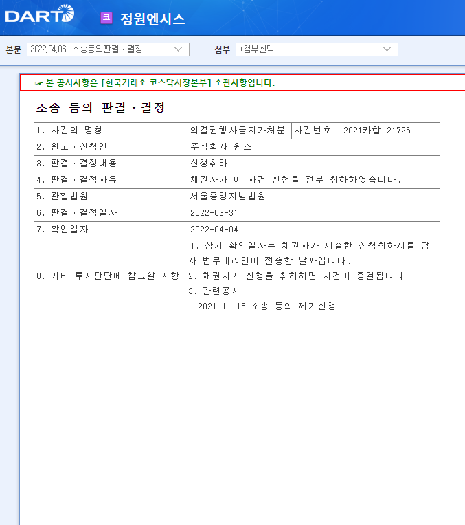Click the DART logo
The width and height of the screenshot is (465, 525).
(40, 14)
